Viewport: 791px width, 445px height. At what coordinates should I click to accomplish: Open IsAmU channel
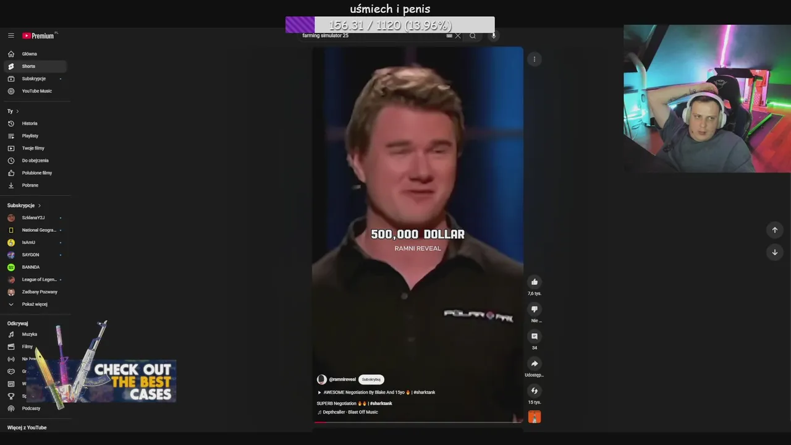(35, 242)
